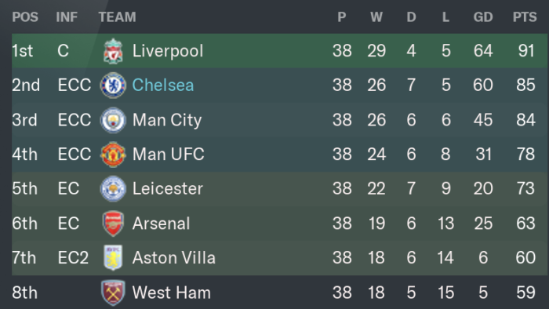This screenshot has width=549, height=309.
Task: Click the Liverpool club crest
Action: coord(113,51)
